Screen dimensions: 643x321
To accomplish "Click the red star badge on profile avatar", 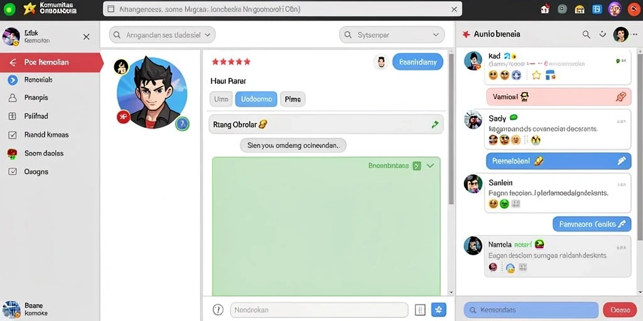I will (x=123, y=117).
